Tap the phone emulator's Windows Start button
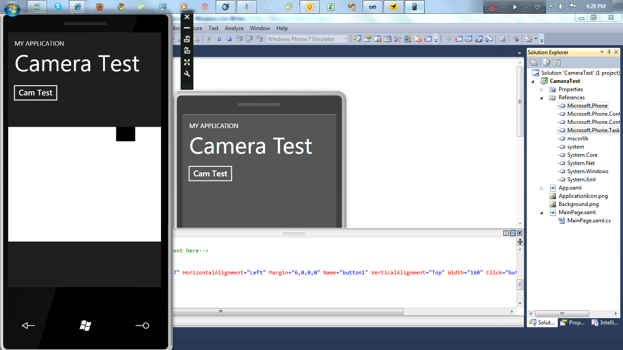The width and height of the screenshot is (623, 350). [85, 325]
